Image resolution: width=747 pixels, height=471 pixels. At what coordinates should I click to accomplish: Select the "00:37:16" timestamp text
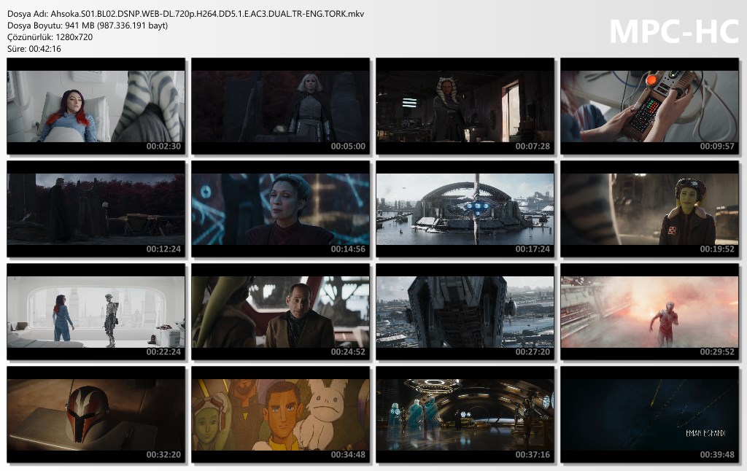(x=533, y=455)
